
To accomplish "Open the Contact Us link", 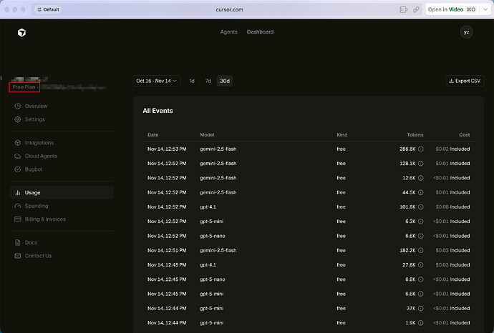I will click(62, 256).
